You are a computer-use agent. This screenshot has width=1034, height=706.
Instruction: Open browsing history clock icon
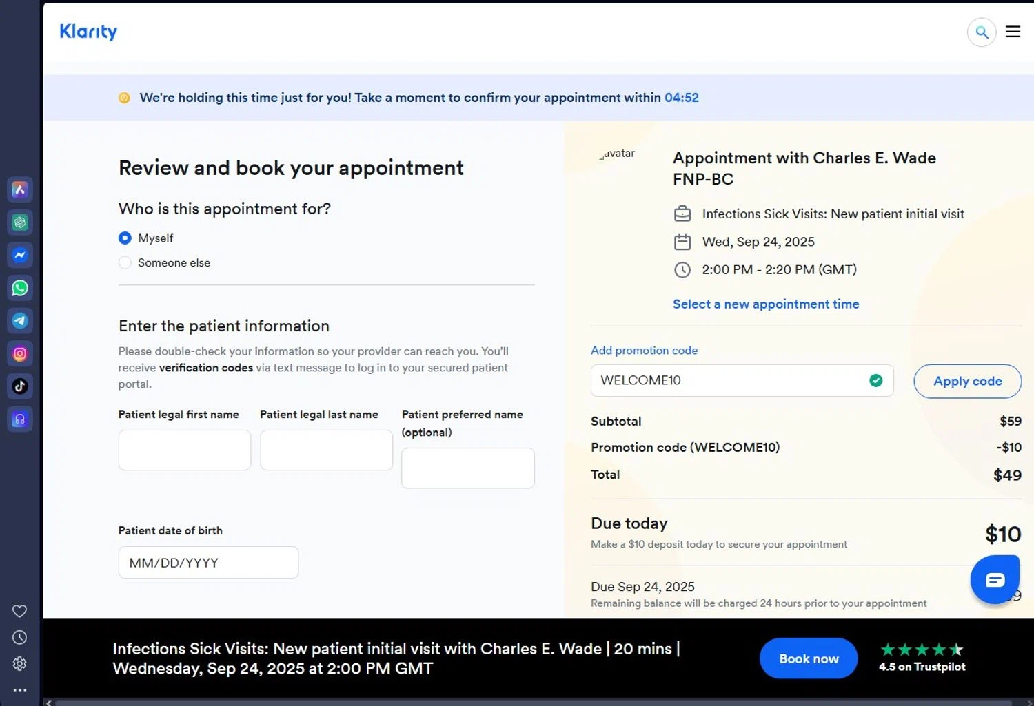coord(20,637)
